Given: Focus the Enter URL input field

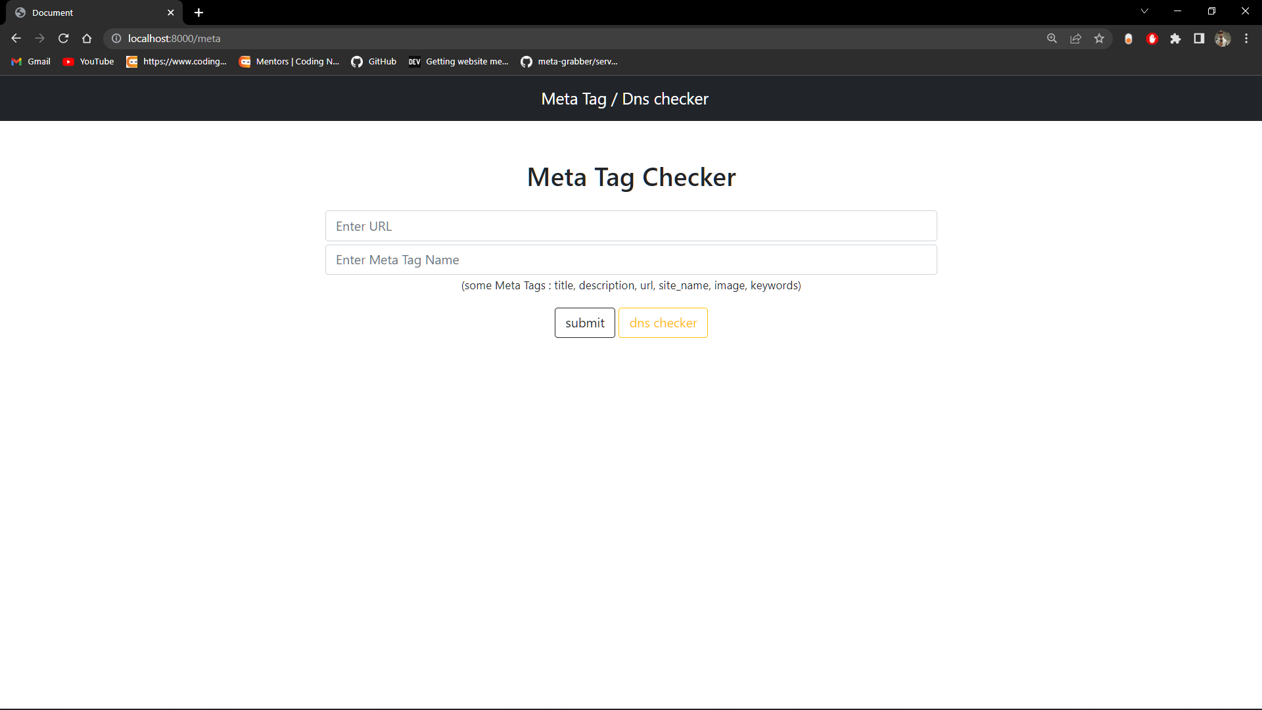Looking at the screenshot, I should [x=631, y=225].
